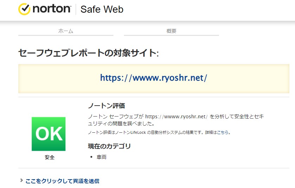Click the Safe Web header title
The image size is (295, 188).
pyautogui.click(x=102, y=10)
